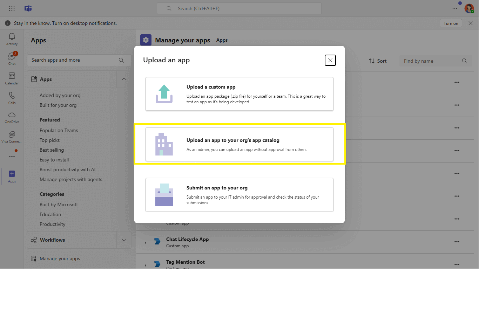The width and height of the screenshot is (479, 311).
Task: Click the Sort arrows icon
Action: pyautogui.click(x=372, y=61)
